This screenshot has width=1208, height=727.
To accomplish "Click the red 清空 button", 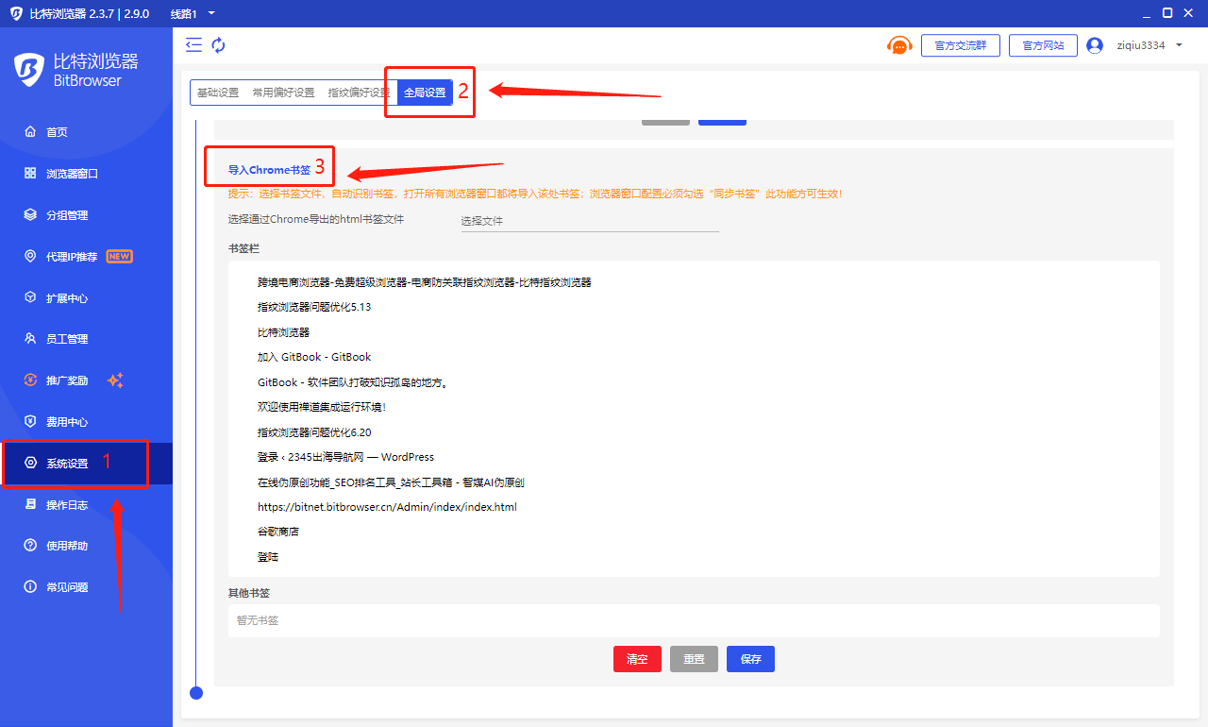I will pyautogui.click(x=637, y=659).
